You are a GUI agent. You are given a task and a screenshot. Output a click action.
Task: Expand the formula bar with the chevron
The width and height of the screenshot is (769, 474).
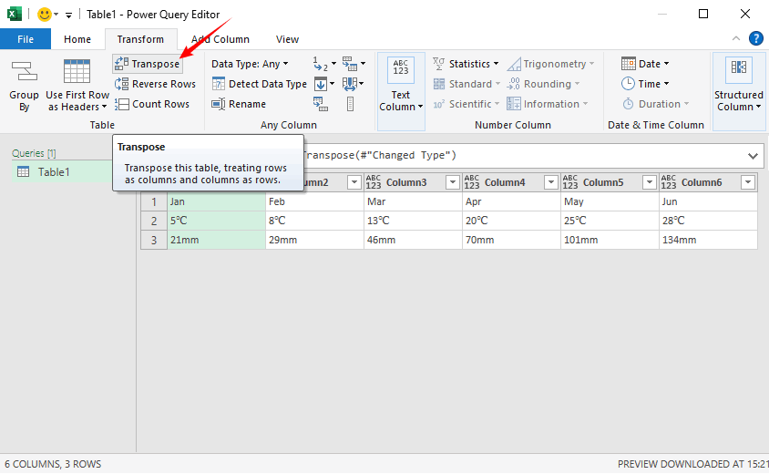pos(753,156)
